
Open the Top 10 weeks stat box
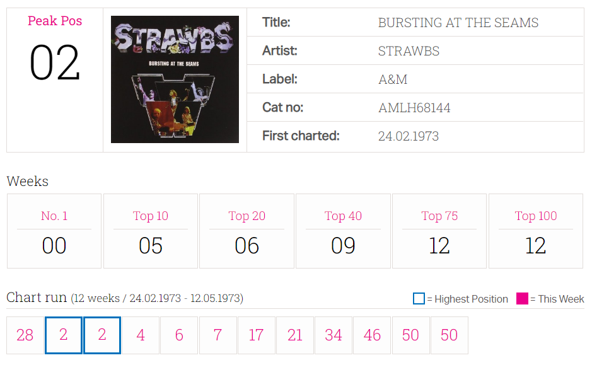151,231
